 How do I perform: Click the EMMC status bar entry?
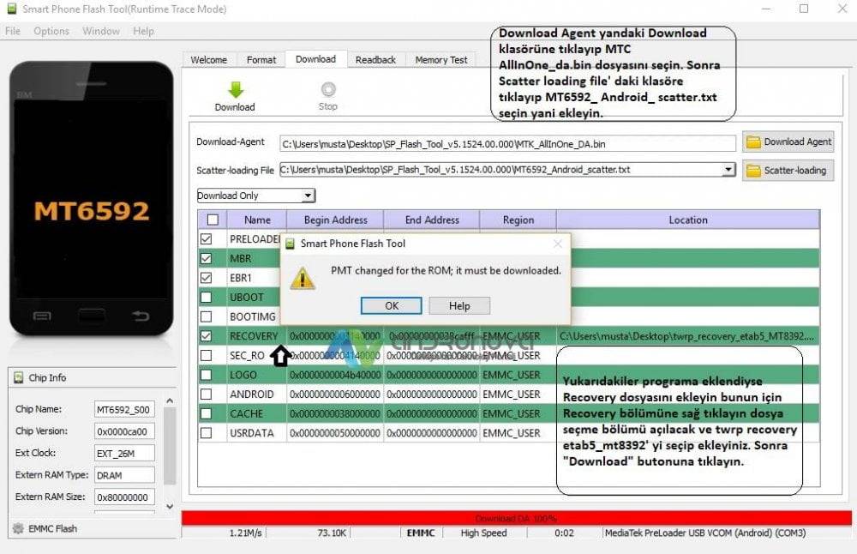tap(421, 533)
